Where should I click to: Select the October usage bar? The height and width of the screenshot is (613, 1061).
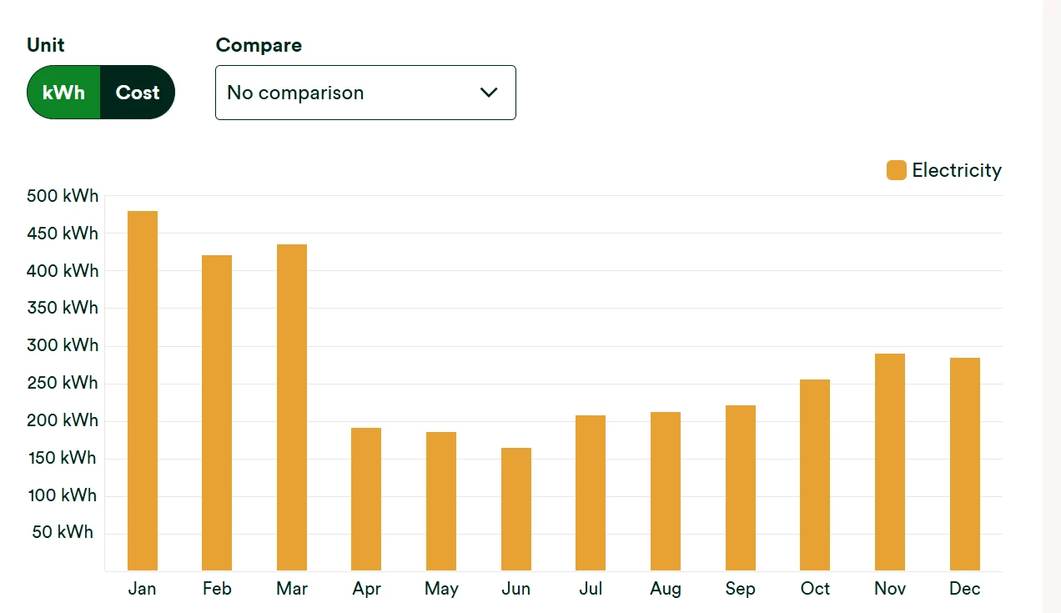point(815,475)
